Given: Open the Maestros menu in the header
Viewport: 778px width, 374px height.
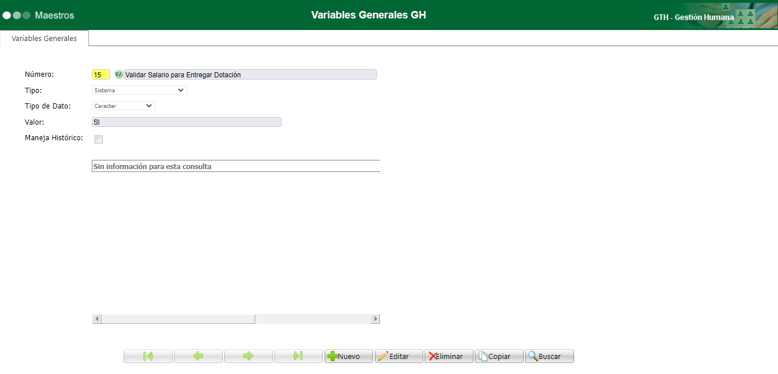Looking at the screenshot, I should pyautogui.click(x=54, y=15).
